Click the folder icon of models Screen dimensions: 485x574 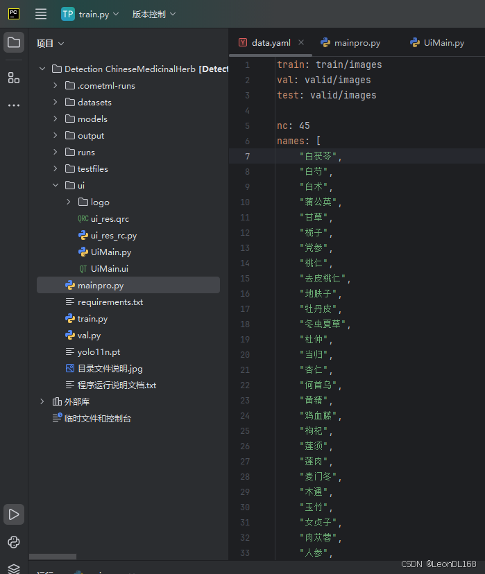coord(70,119)
